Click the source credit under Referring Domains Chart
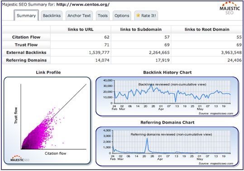Viewport: 244px width, 171px height. point(216,164)
